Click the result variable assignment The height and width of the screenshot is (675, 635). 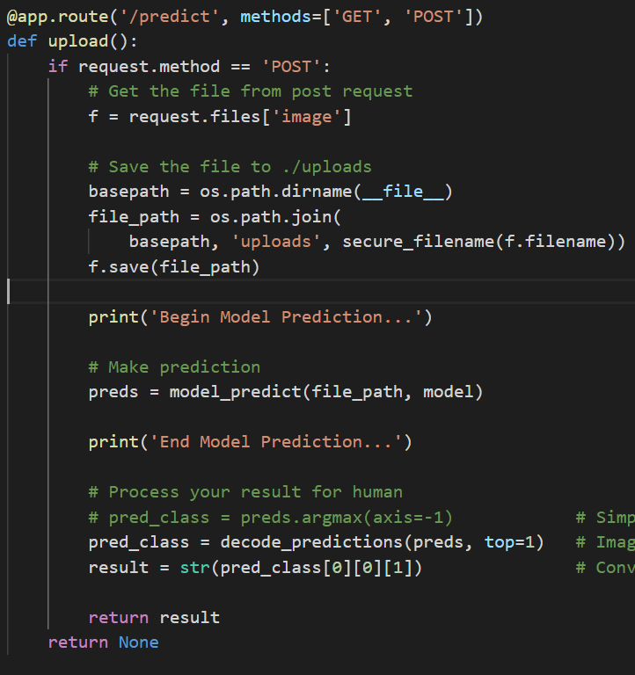[119, 568]
